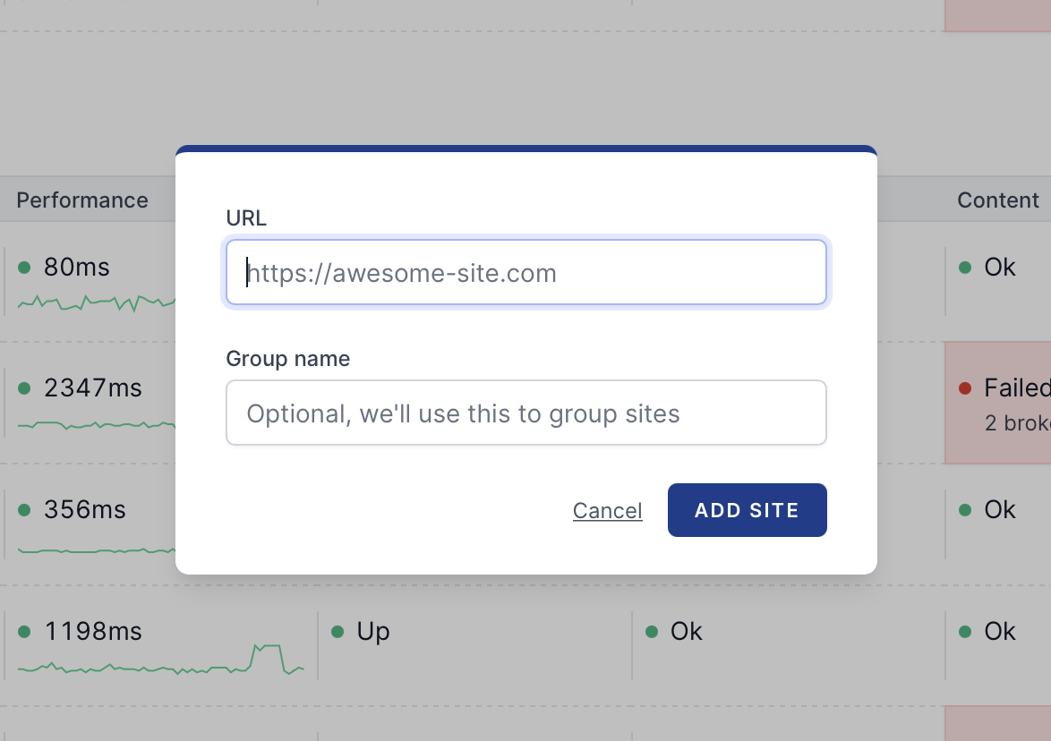This screenshot has width=1051, height=741.
Task: Select the Content column header
Action: (998, 200)
